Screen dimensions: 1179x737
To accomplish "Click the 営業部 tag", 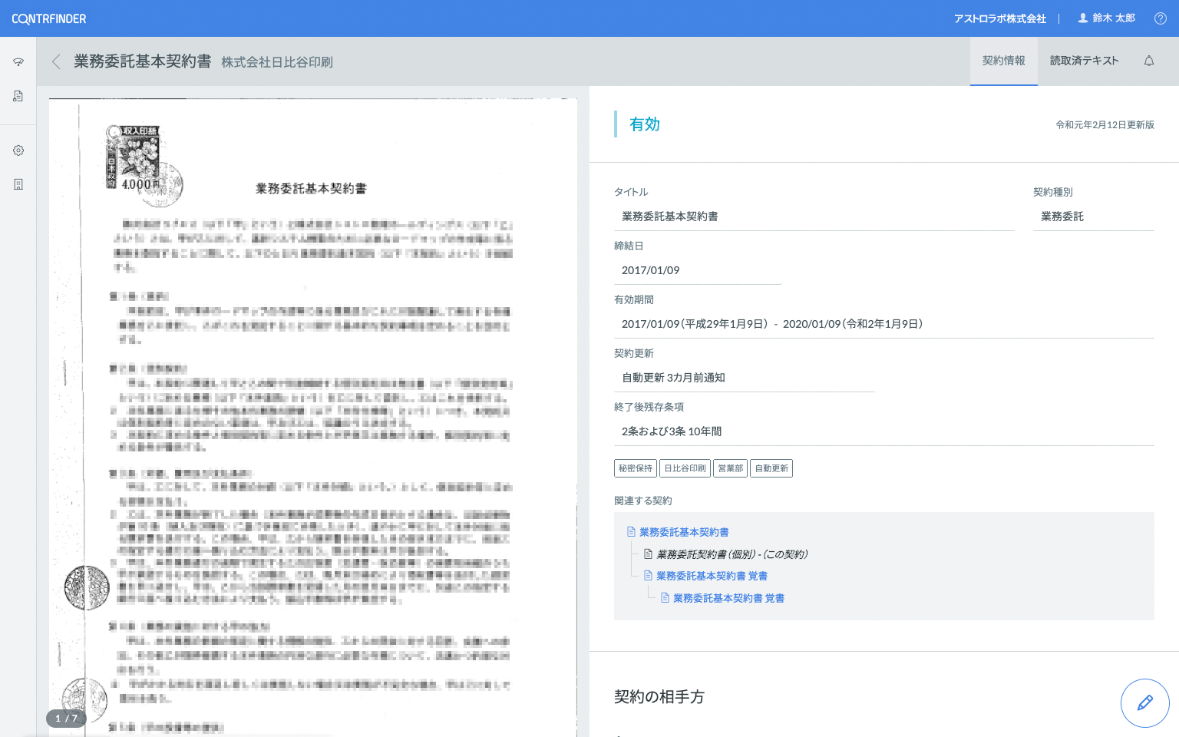I will tap(730, 468).
